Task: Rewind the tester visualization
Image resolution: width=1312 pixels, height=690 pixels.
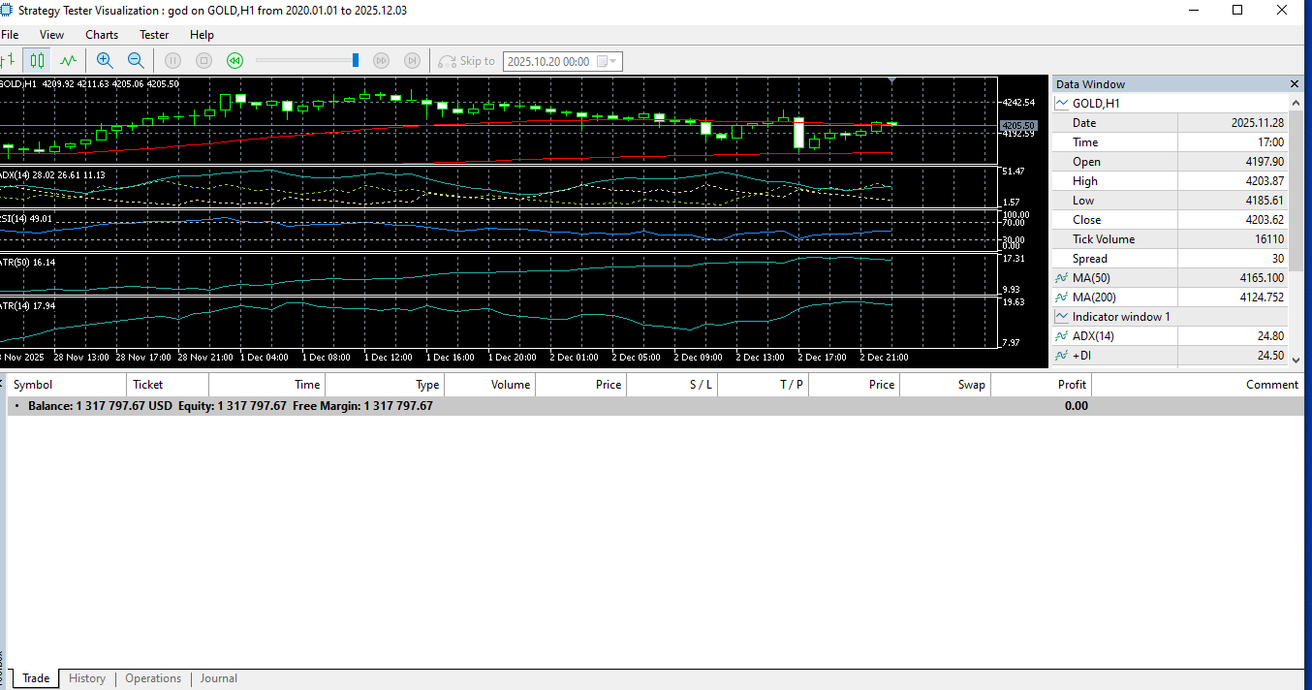Action: point(234,60)
